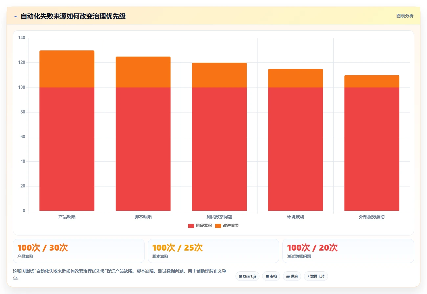Select the Chart.js tag chip
Screen dimensions: 427x294
pos(248,276)
